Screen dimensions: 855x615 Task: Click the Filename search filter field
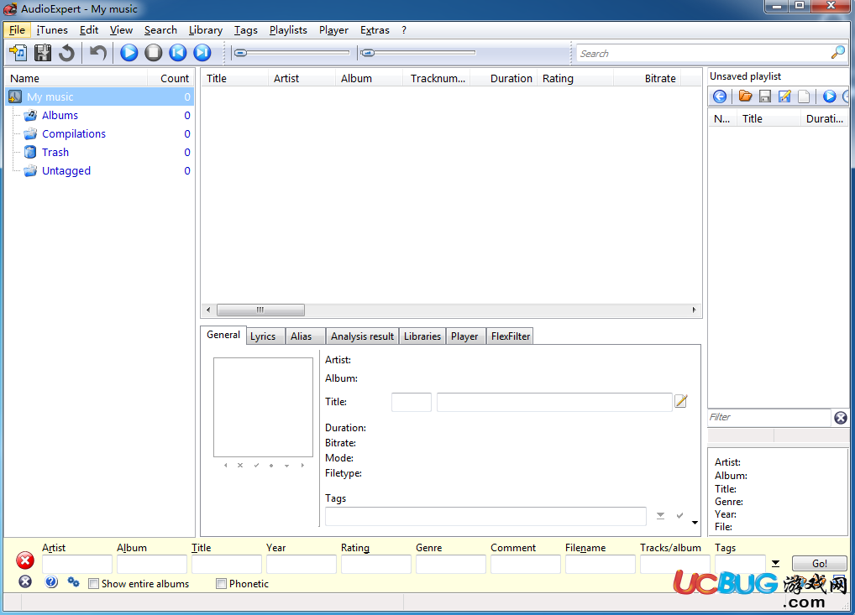tap(600, 565)
